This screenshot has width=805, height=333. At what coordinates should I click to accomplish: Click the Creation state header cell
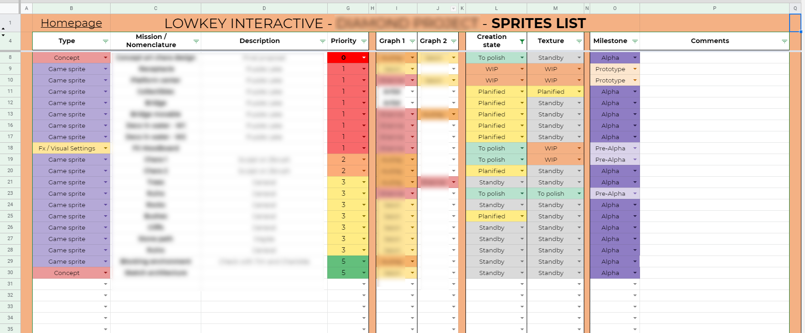[x=496, y=41]
